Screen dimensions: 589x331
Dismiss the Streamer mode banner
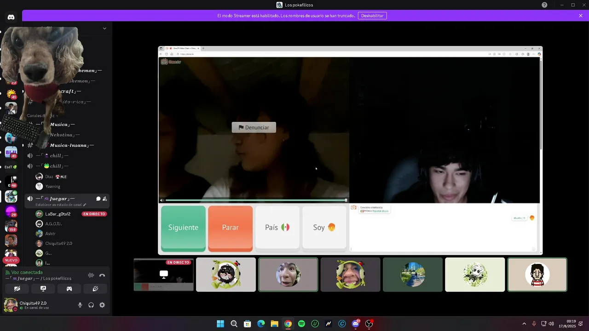tap(581, 16)
